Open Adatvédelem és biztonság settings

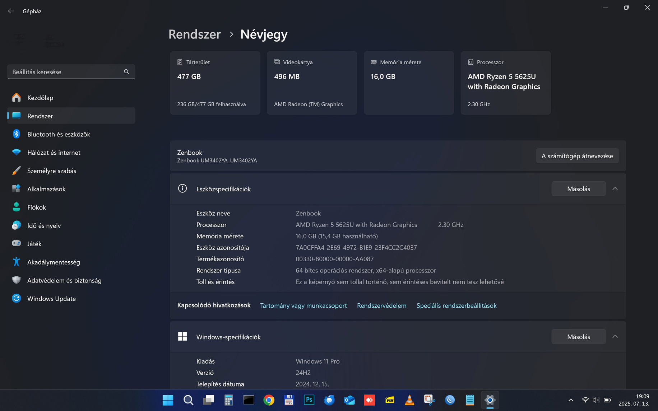(71, 280)
